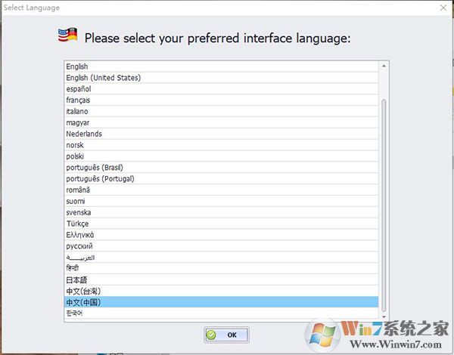Pick Türkçe from the list
Image resolution: width=454 pixels, height=355 pixels.
[x=221, y=224]
